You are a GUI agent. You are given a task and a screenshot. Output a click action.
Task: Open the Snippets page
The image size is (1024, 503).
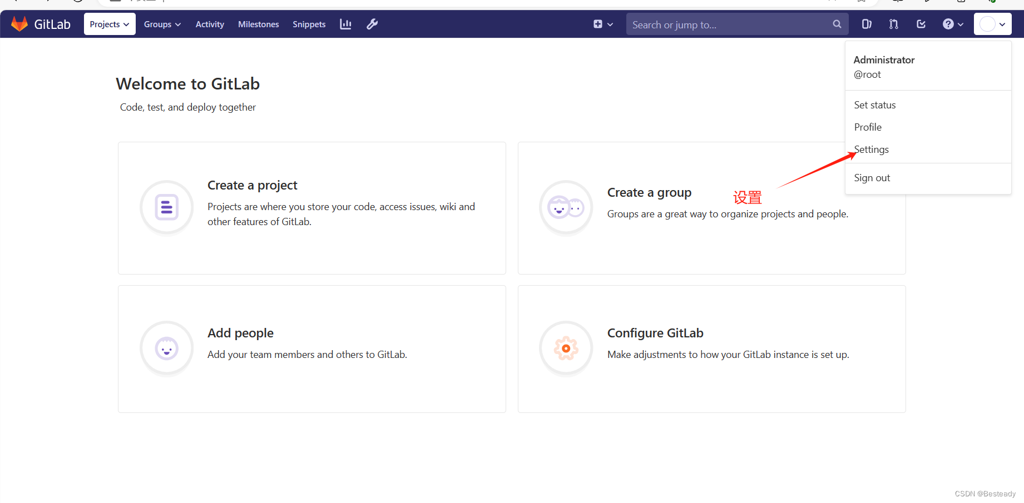309,24
